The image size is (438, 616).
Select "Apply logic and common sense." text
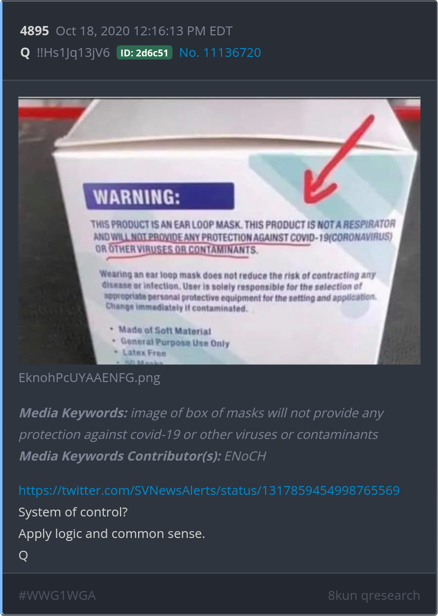point(112,534)
